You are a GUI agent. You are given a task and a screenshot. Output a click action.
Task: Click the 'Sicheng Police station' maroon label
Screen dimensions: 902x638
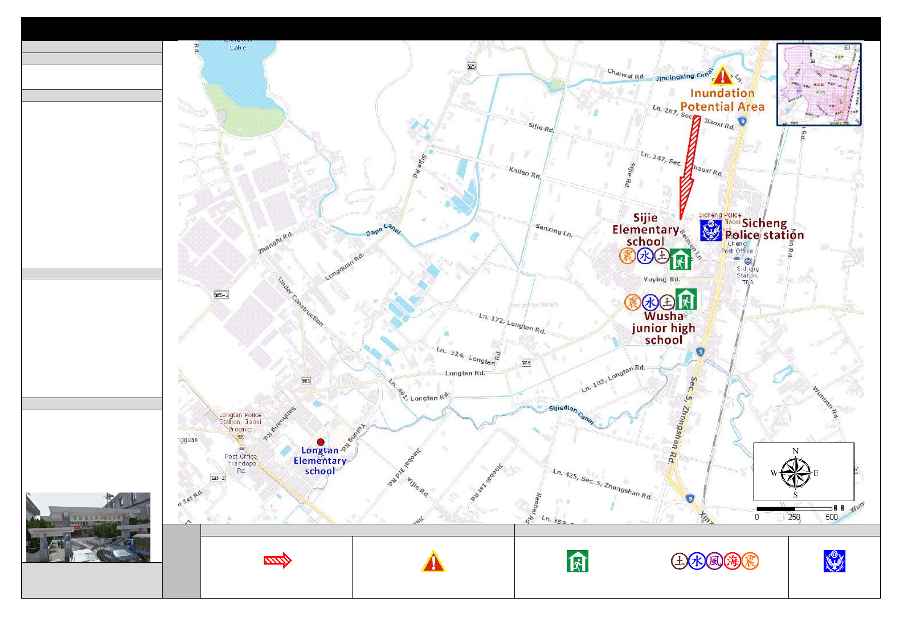(764, 229)
